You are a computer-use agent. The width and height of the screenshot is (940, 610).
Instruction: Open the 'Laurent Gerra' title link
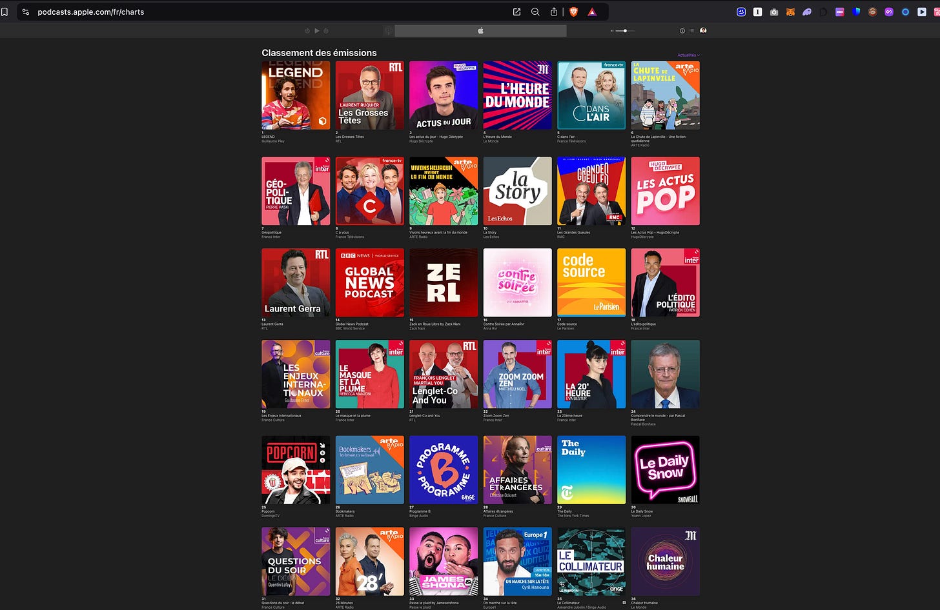(272, 324)
